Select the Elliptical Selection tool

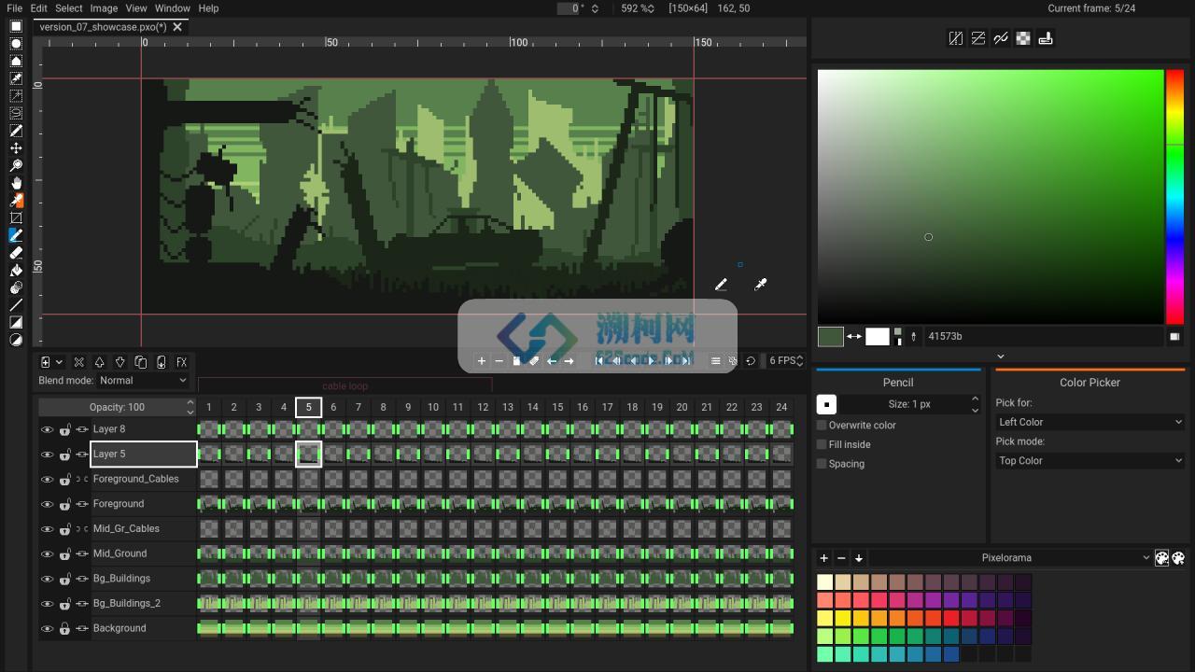tap(16, 44)
